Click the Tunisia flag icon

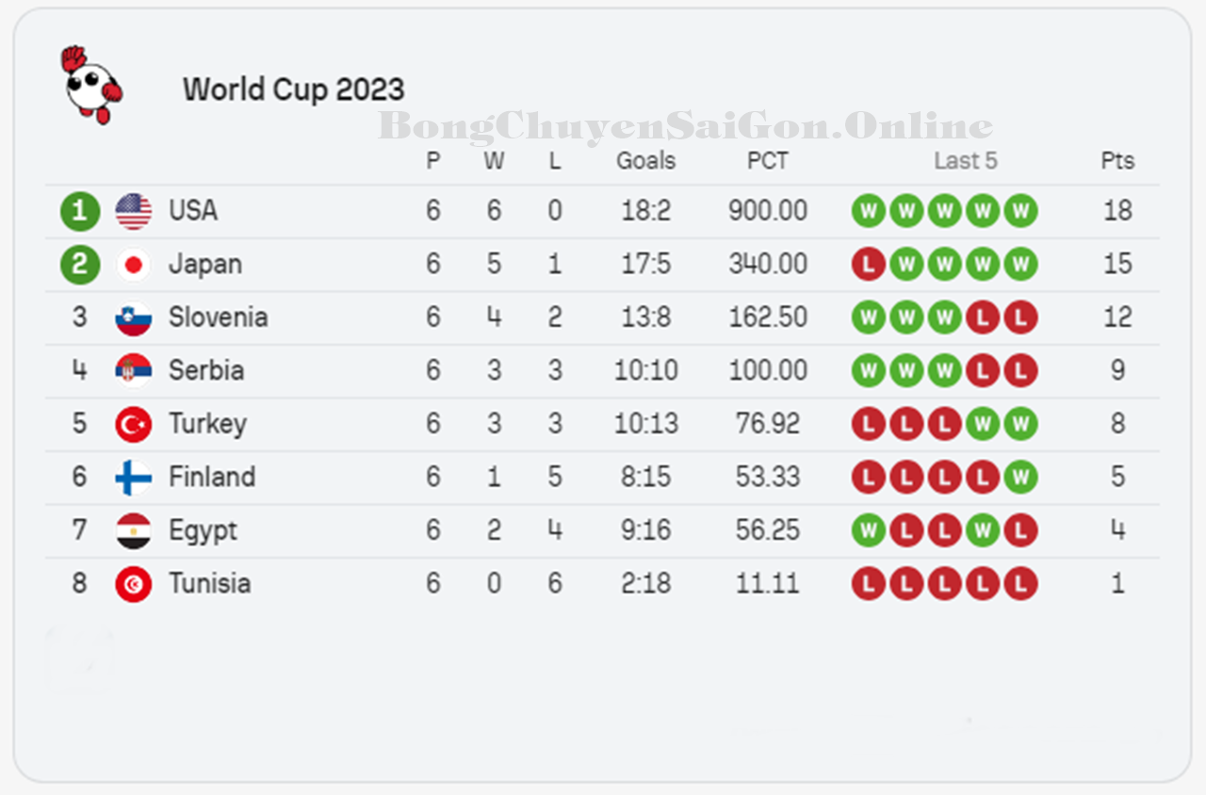point(134,585)
